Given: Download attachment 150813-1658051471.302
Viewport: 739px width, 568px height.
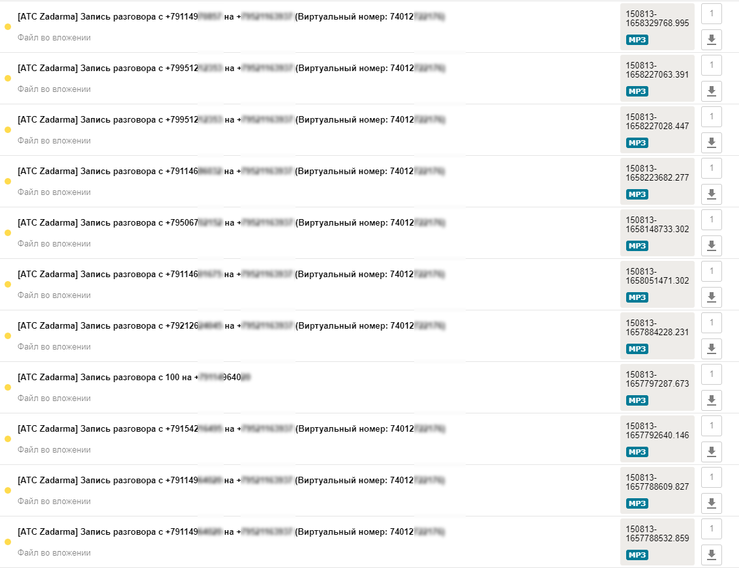Looking at the screenshot, I should [711, 297].
